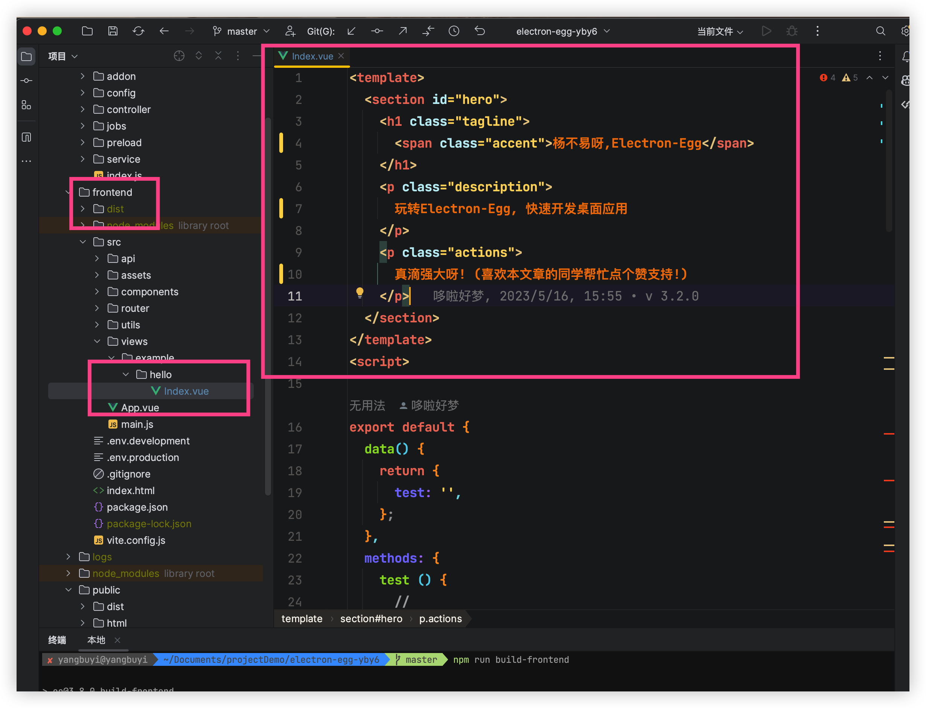
Task: Select the 本地 terminal tab
Action: pyautogui.click(x=96, y=640)
